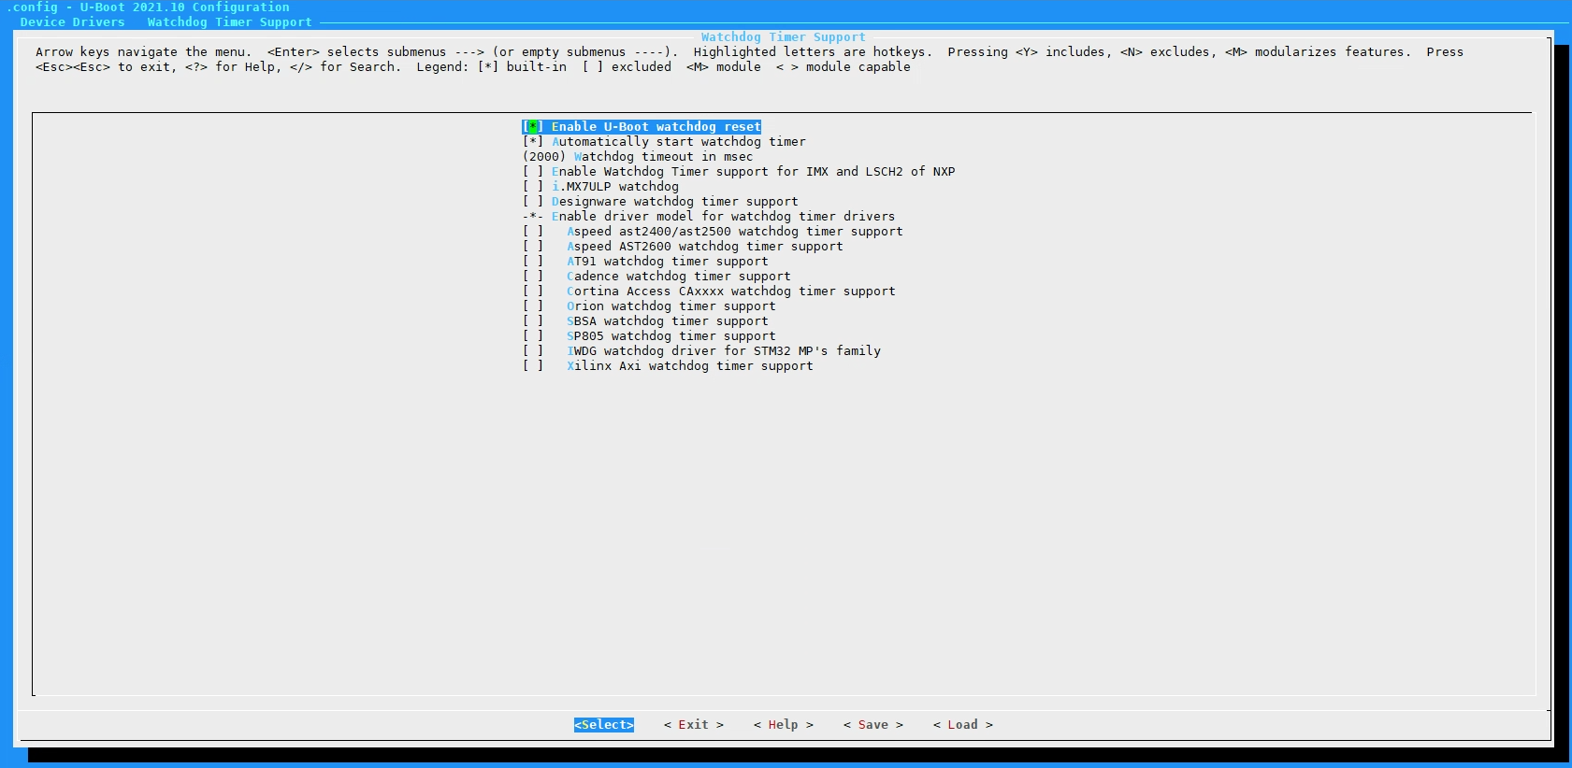Toggle Enable U-Boot watchdog reset checkbox

point(533,127)
